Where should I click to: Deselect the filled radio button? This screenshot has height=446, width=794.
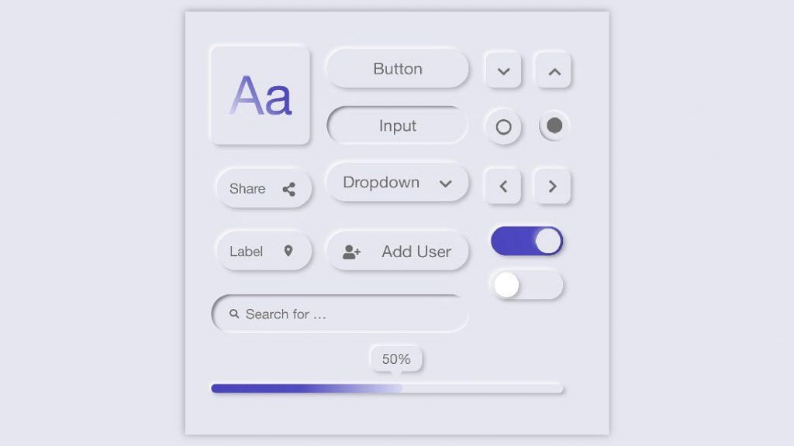pos(553,126)
